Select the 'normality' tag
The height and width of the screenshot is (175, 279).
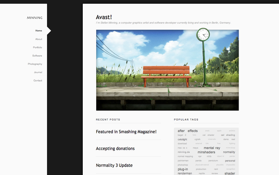pyautogui.click(x=229, y=152)
